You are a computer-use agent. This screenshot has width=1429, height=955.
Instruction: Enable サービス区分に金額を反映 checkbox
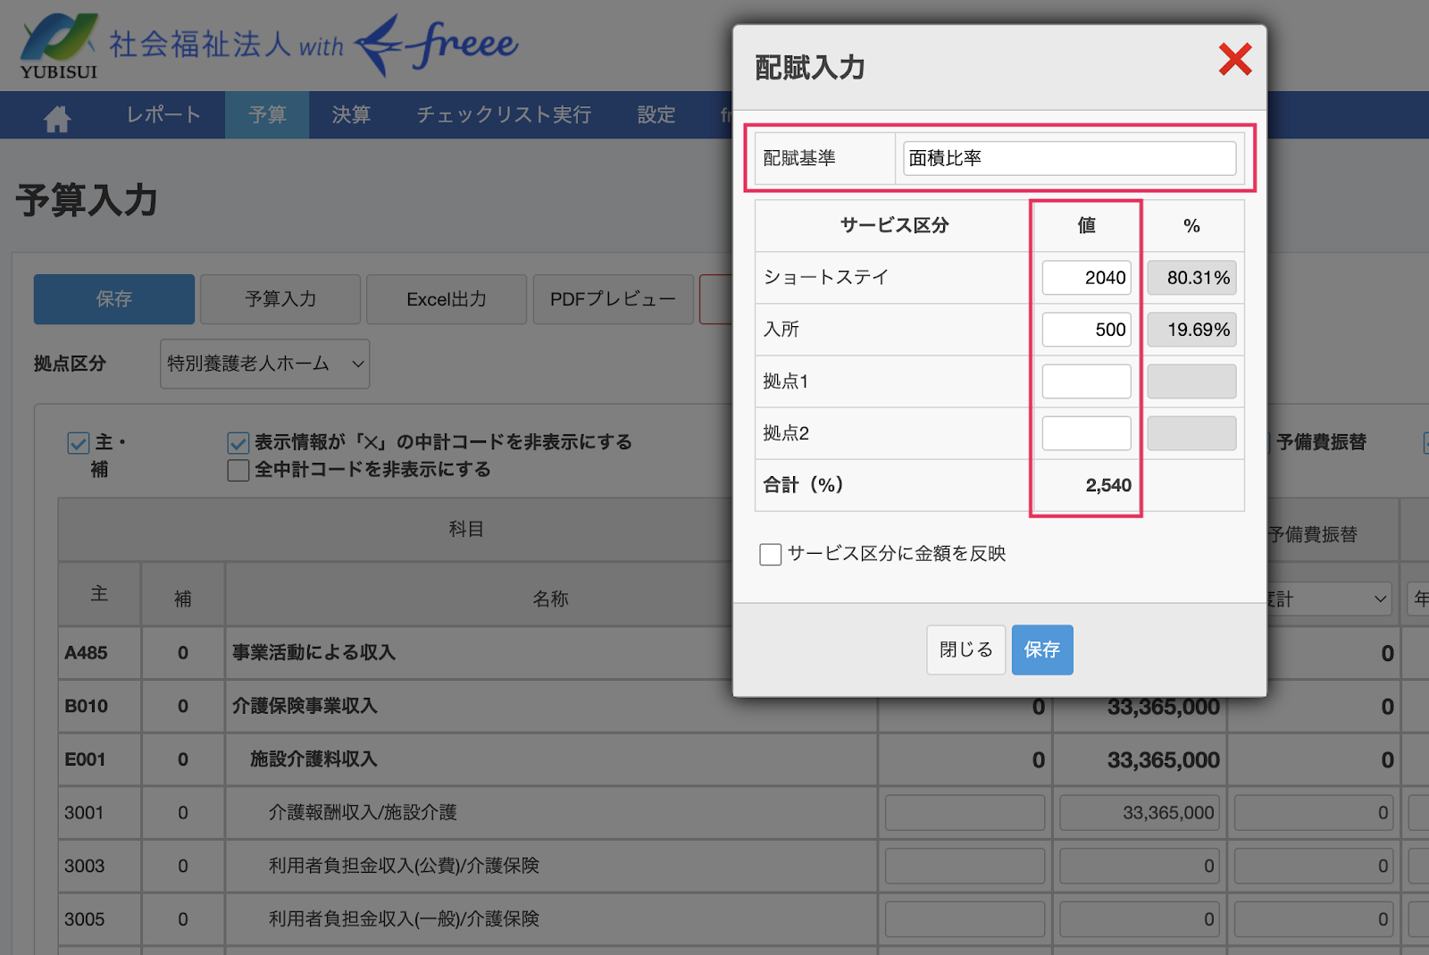tap(771, 555)
